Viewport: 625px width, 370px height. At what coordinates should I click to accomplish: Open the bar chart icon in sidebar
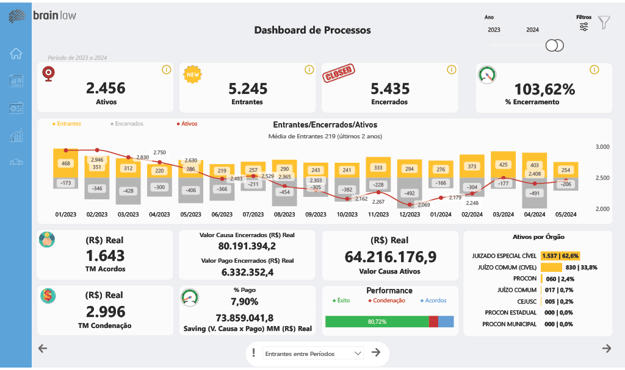[16, 136]
